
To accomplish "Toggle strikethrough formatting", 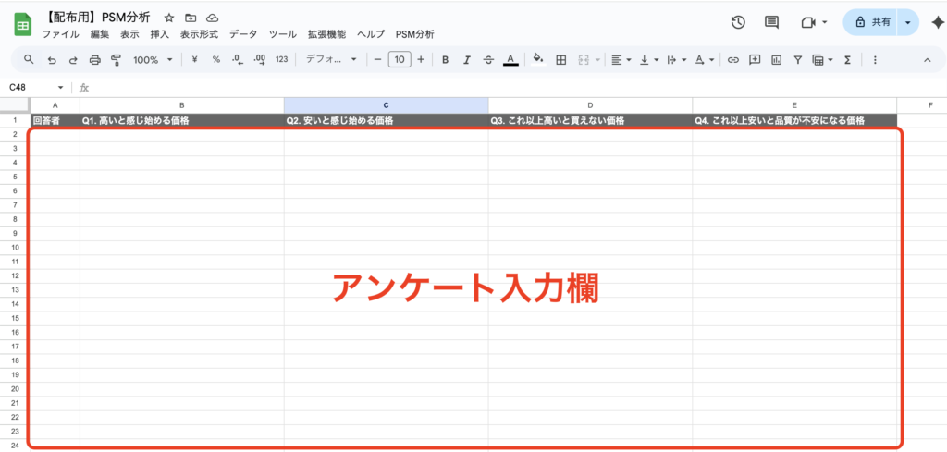I will coord(488,59).
